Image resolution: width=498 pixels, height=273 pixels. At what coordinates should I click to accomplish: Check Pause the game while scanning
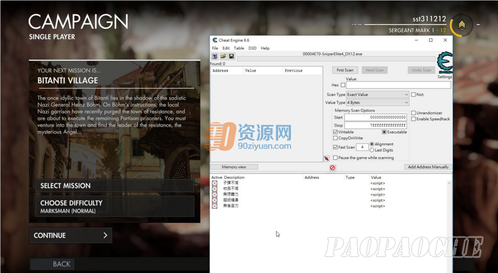[x=335, y=158]
